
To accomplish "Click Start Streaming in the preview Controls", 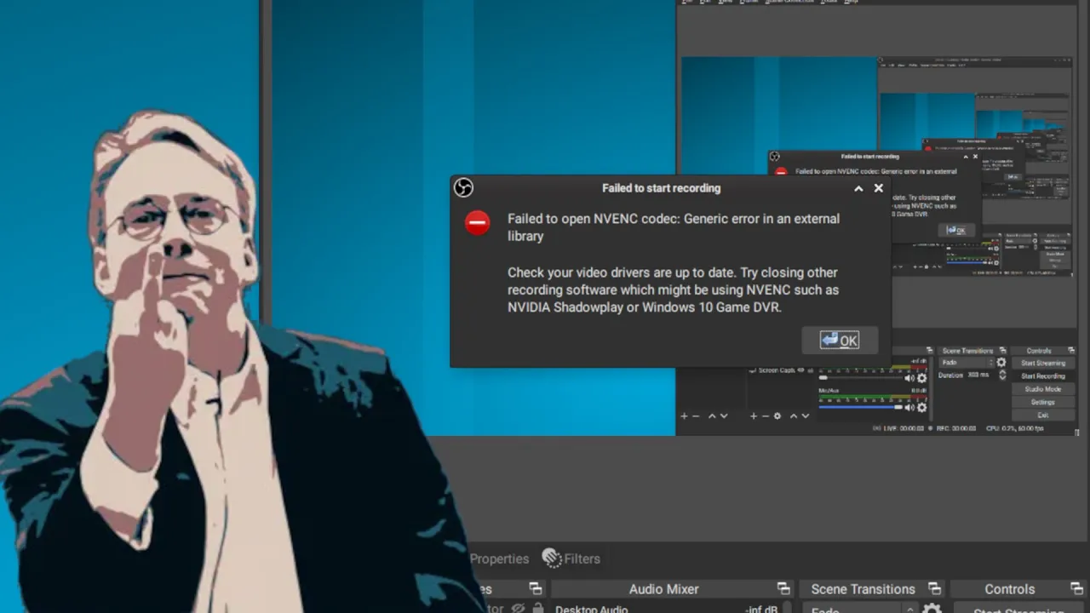I will 1043,363.
